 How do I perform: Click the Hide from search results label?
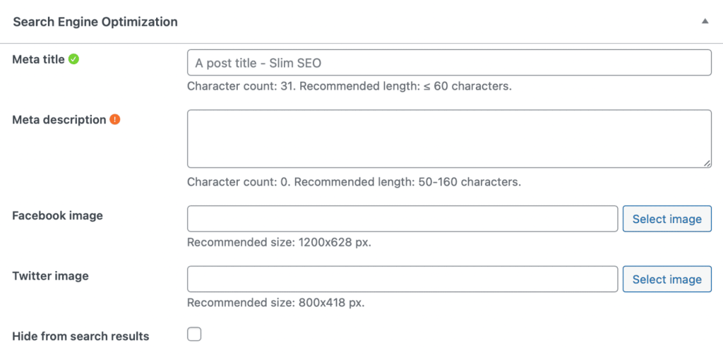point(80,336)
